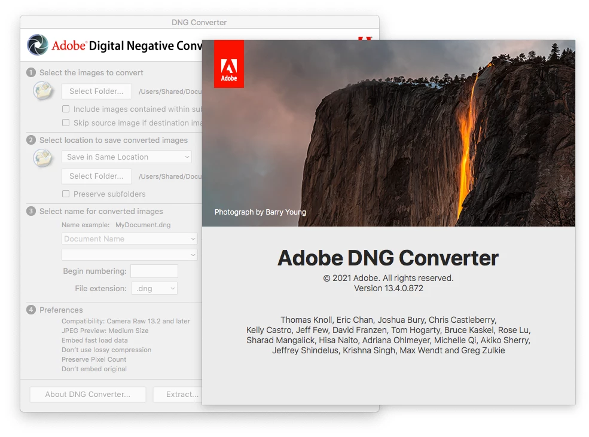Open the Document Name dropdown
The image size is (589, 437).
129,239
